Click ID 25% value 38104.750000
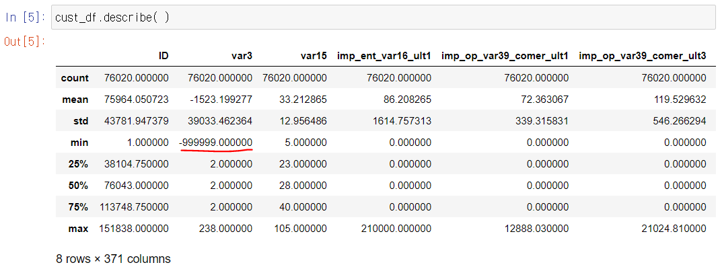This screenshot has width=720, height=269. [137, 164]
